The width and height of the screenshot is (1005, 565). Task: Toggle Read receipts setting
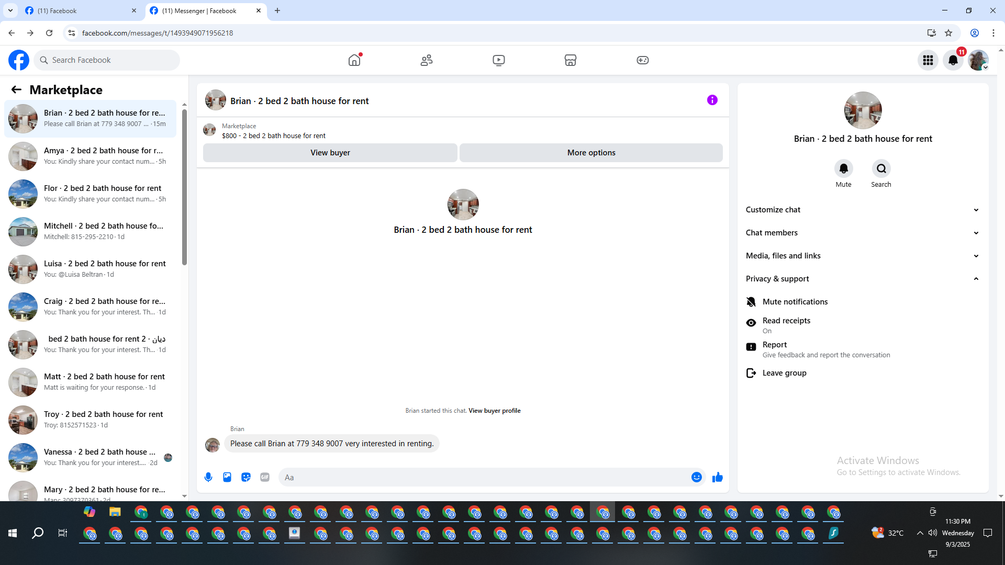[863, 325]
